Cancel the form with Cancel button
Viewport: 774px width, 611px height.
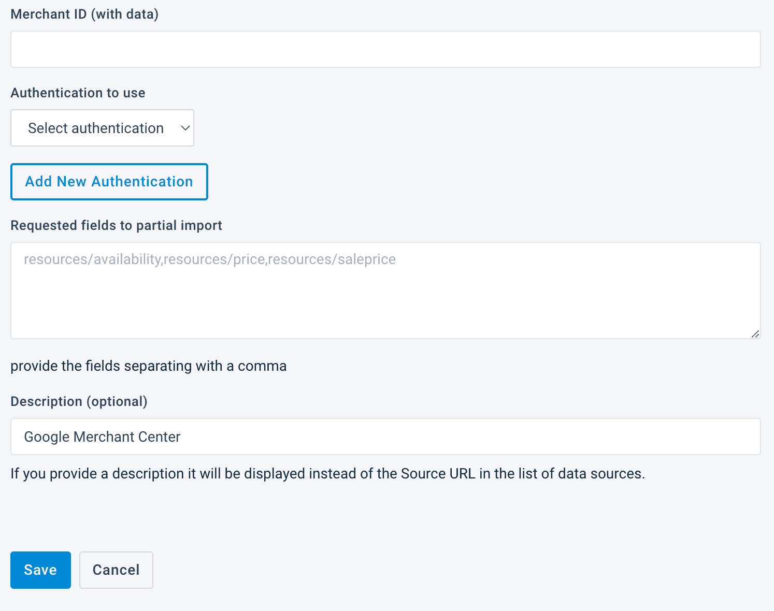(x=116, y=570)
